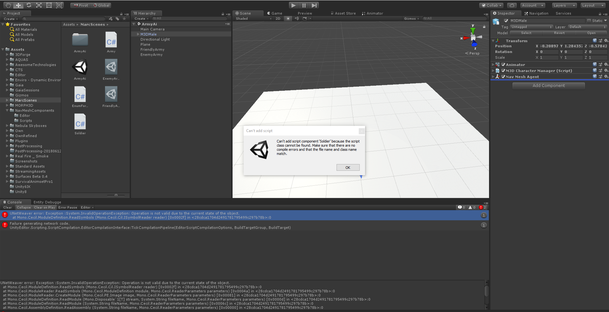This screenshot has width=609, height=312.
Task: Open Animator component settings gear
Action: (x=606, y=64)
